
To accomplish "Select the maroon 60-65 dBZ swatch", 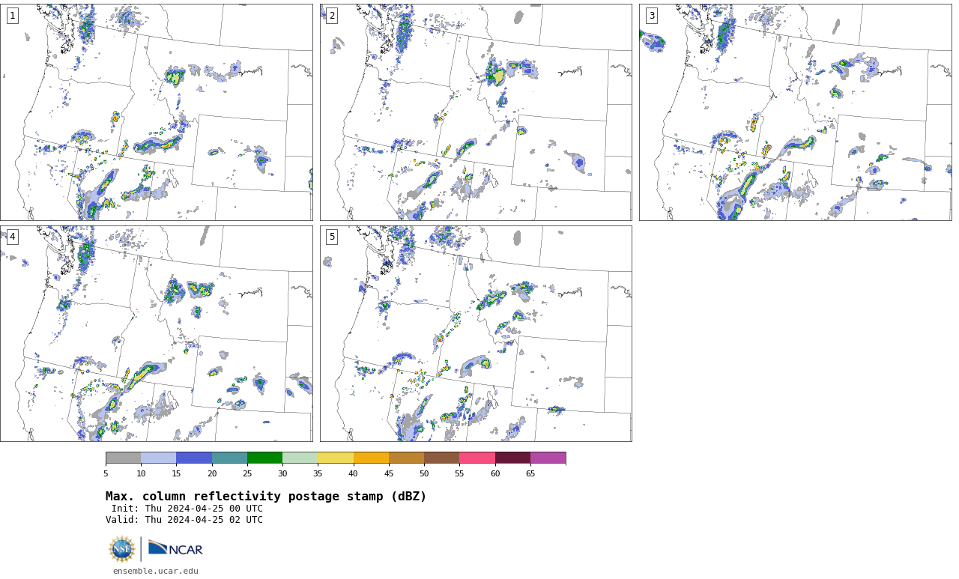I will tap(512, 458).
